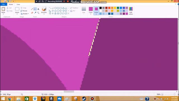Screen dimensions: 179x101
Task: Choose the Rounded rectangle shape
Action: pyautogui.click(x=61, y=8)
